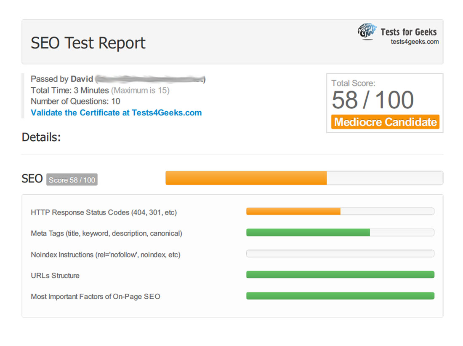The height and width of the screenshot is (346, 463).
Task: Click the Tests for Geeks brain logo
Action: [x=367, y=31]
